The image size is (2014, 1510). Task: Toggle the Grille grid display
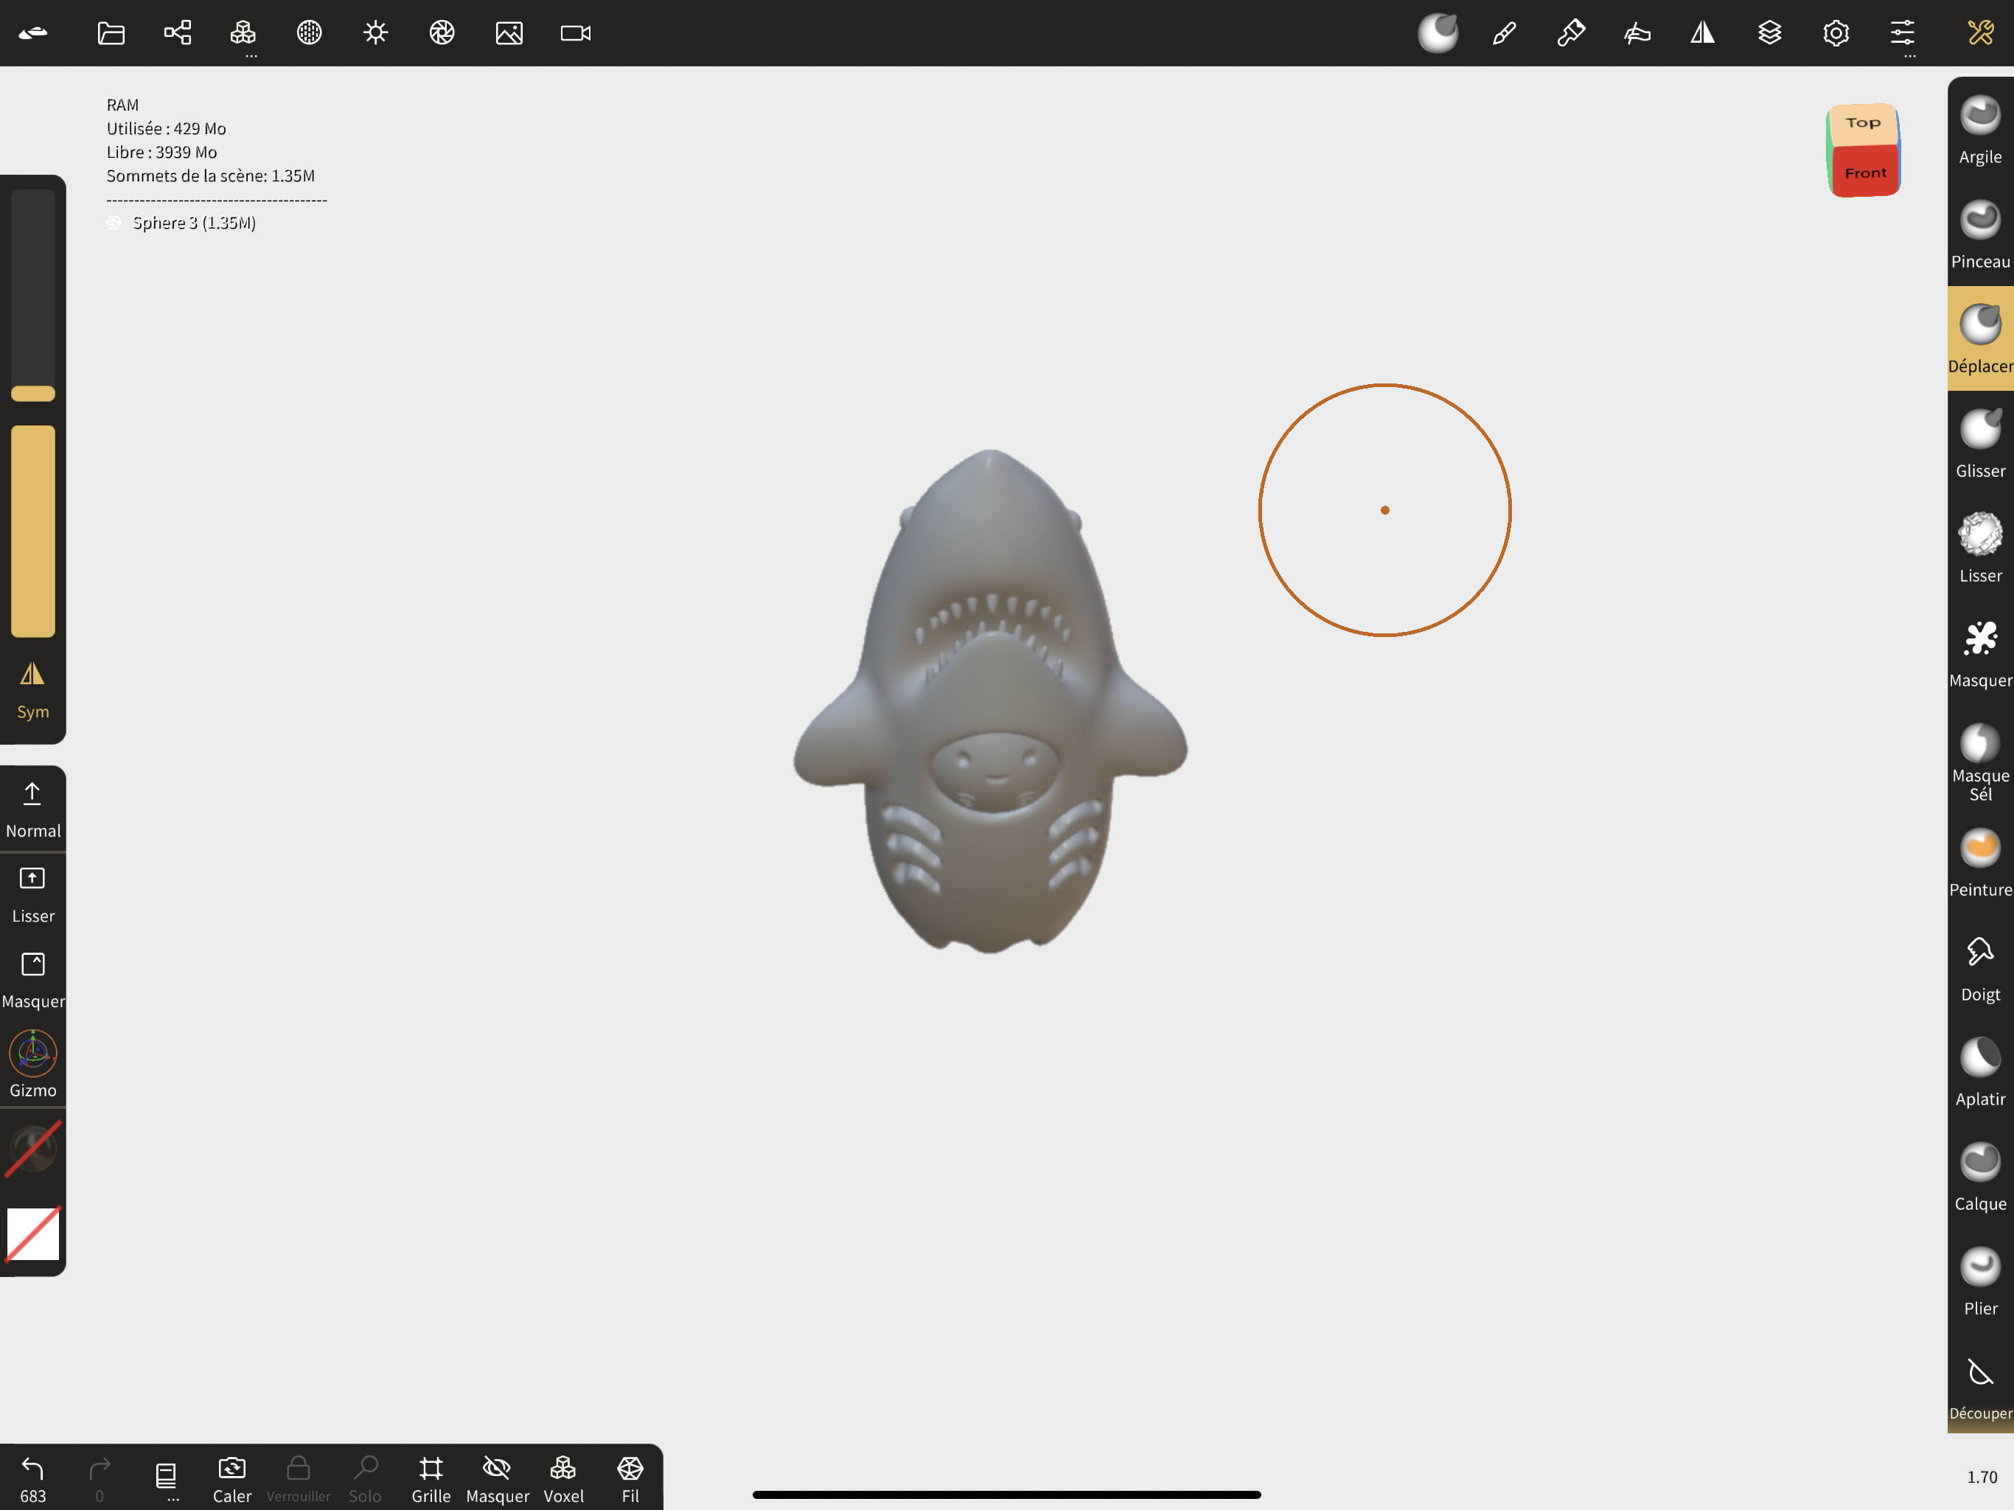[x=431, y=1479]
